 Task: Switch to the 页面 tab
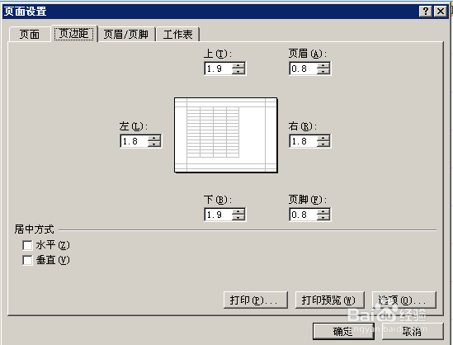point(30,35)
